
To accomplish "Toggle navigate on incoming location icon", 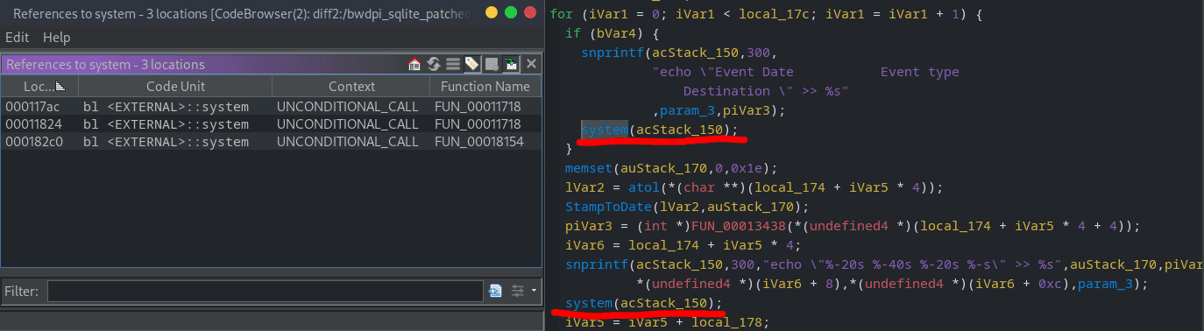I will point(511,65).
